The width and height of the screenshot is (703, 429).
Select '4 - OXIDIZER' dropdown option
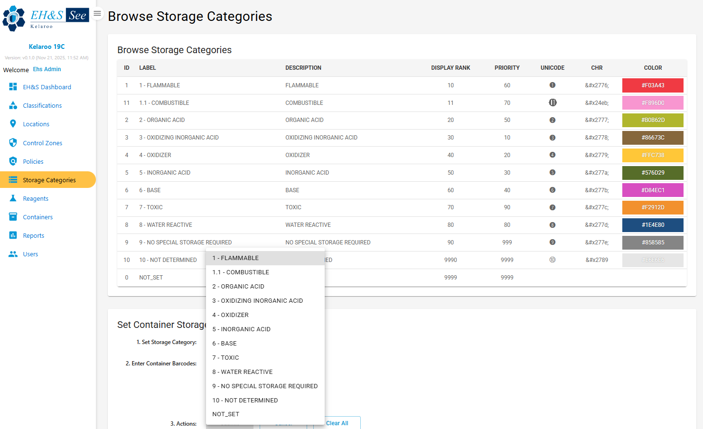point(230,315)
